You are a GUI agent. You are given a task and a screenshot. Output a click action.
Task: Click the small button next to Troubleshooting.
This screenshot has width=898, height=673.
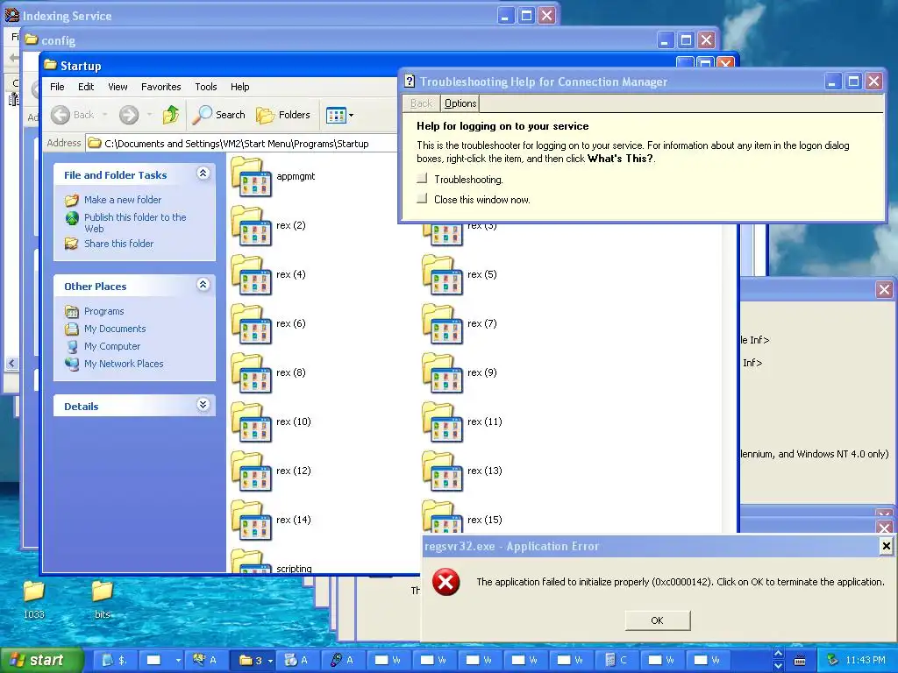(422, 179)
